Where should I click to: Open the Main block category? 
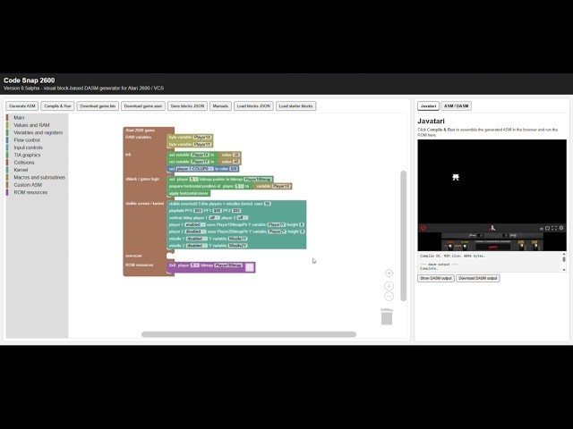pos(19,117)
